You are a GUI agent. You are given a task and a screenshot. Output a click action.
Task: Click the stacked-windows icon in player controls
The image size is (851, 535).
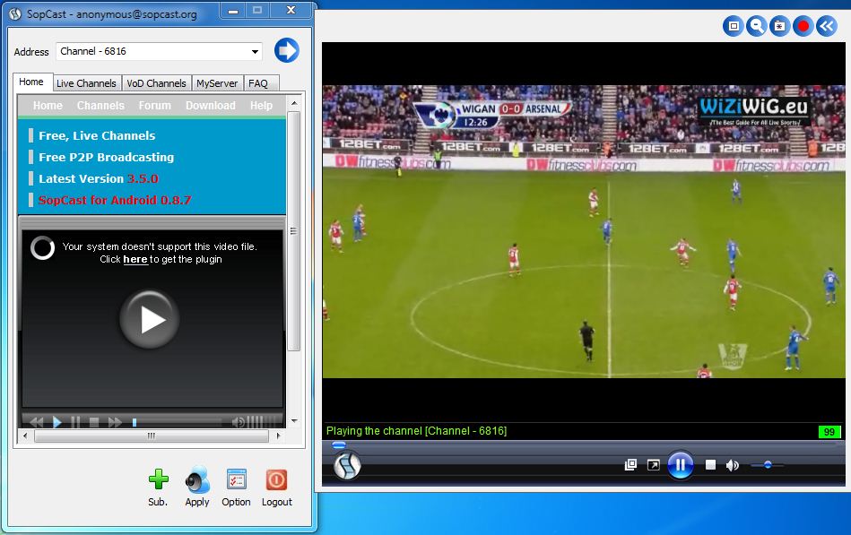pyautogui.click(x=630, y=465)
